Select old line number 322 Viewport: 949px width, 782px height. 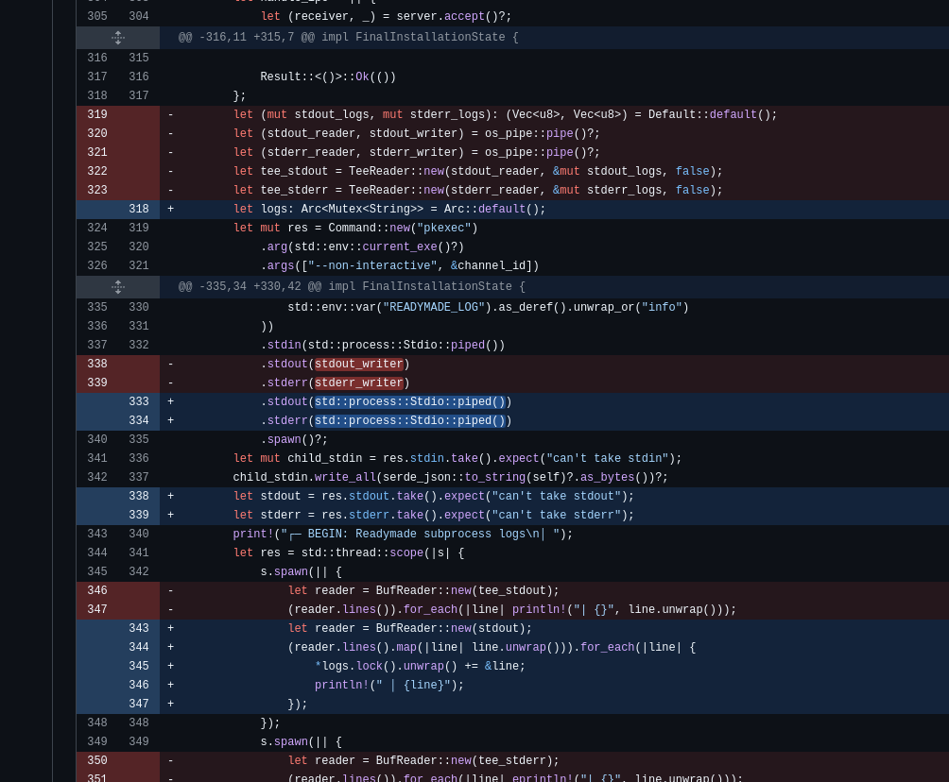97,171
